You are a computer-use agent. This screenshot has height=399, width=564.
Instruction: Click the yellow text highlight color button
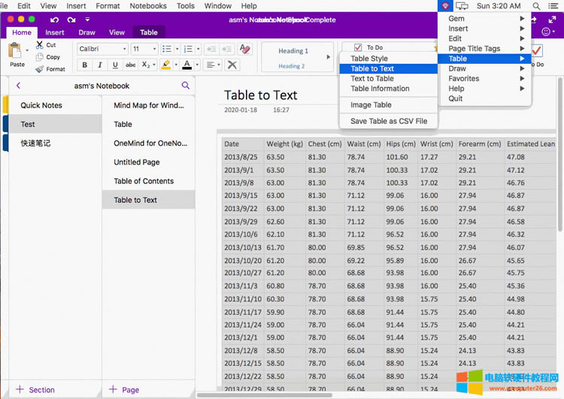tap(167, 65)
